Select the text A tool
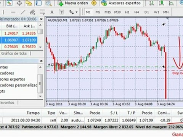 pos(52,12)
